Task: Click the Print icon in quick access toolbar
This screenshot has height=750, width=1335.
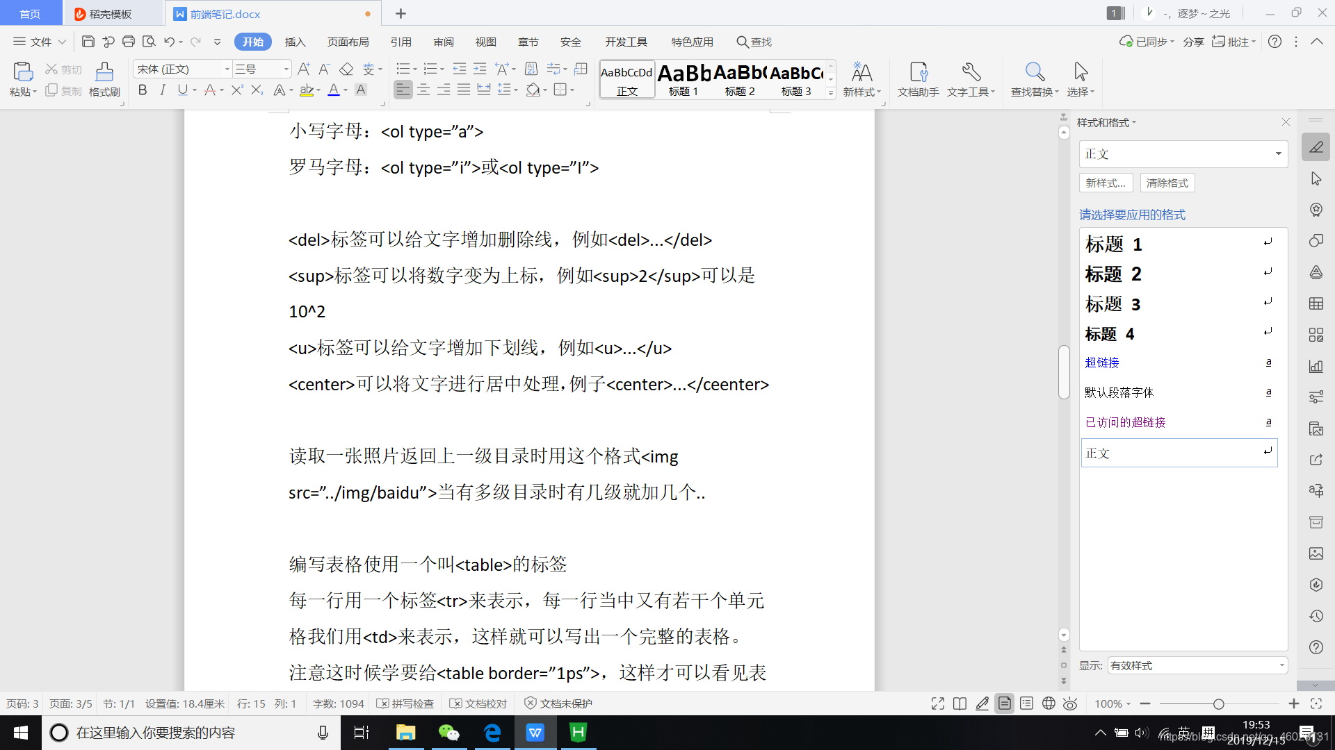Action: pyautogui.click(x=129, y=42)
